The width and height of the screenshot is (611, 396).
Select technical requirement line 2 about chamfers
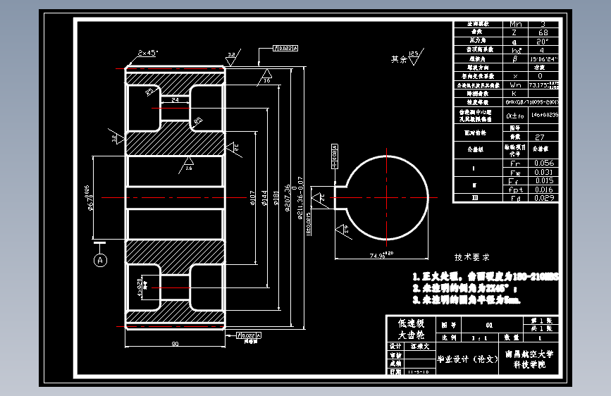click(464, 288)
